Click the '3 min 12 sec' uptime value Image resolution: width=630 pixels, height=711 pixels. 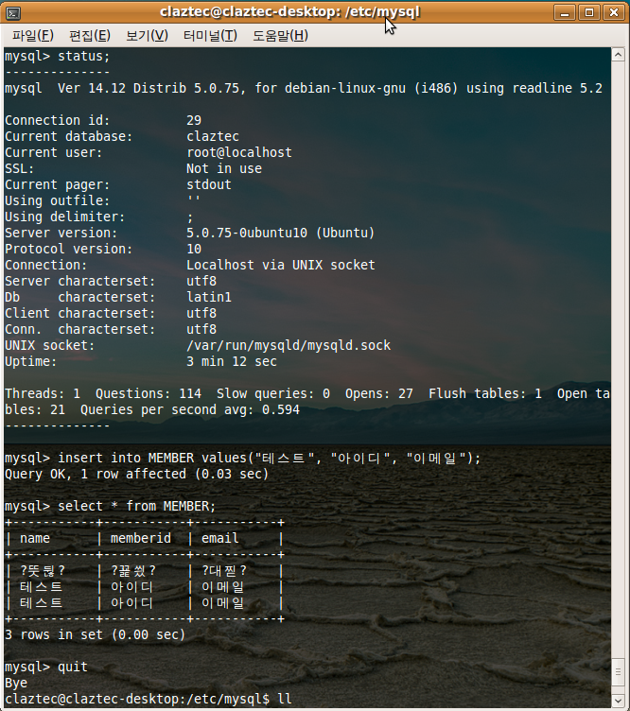tap(232, 362)
